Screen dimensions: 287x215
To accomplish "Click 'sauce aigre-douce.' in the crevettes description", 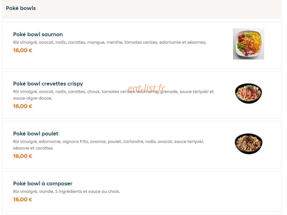I will pyautogui.click(x=32, y=98).
